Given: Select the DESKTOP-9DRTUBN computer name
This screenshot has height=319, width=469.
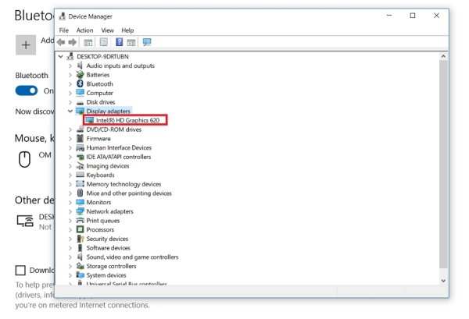Looking at the screenshot, I should (x=102, y=56).
